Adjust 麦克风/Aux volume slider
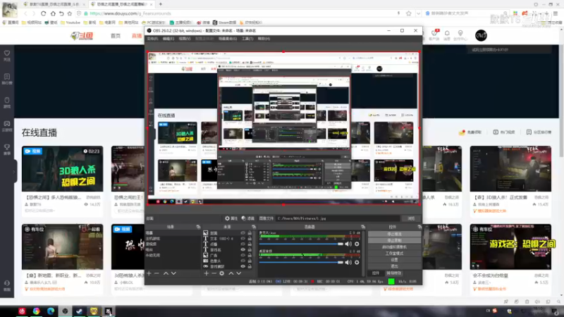 click(x=301, y=244)
